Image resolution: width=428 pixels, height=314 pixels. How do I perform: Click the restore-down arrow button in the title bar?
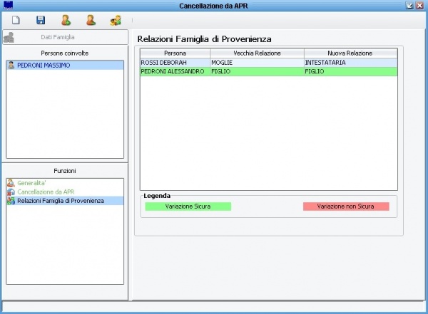tap(409, 5)
